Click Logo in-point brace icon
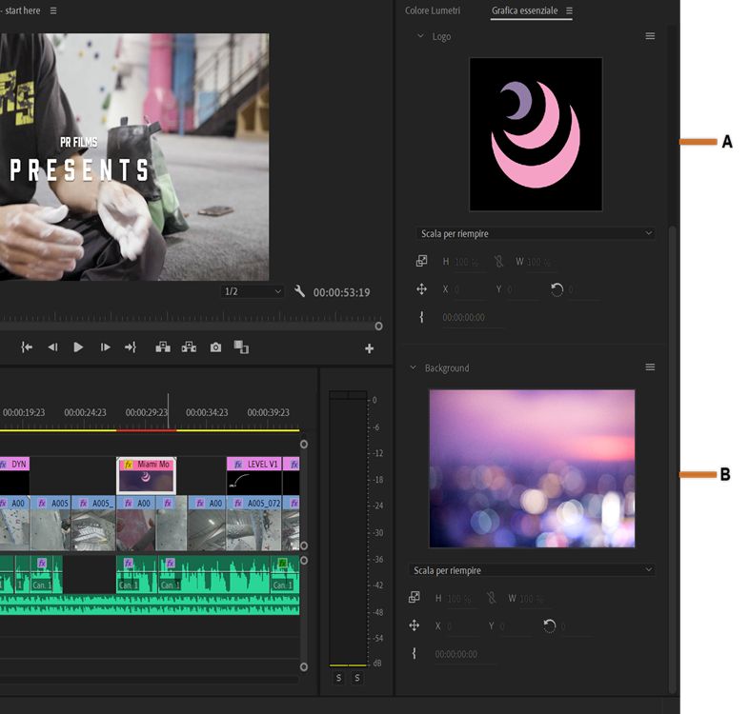 tap(421, 317)
